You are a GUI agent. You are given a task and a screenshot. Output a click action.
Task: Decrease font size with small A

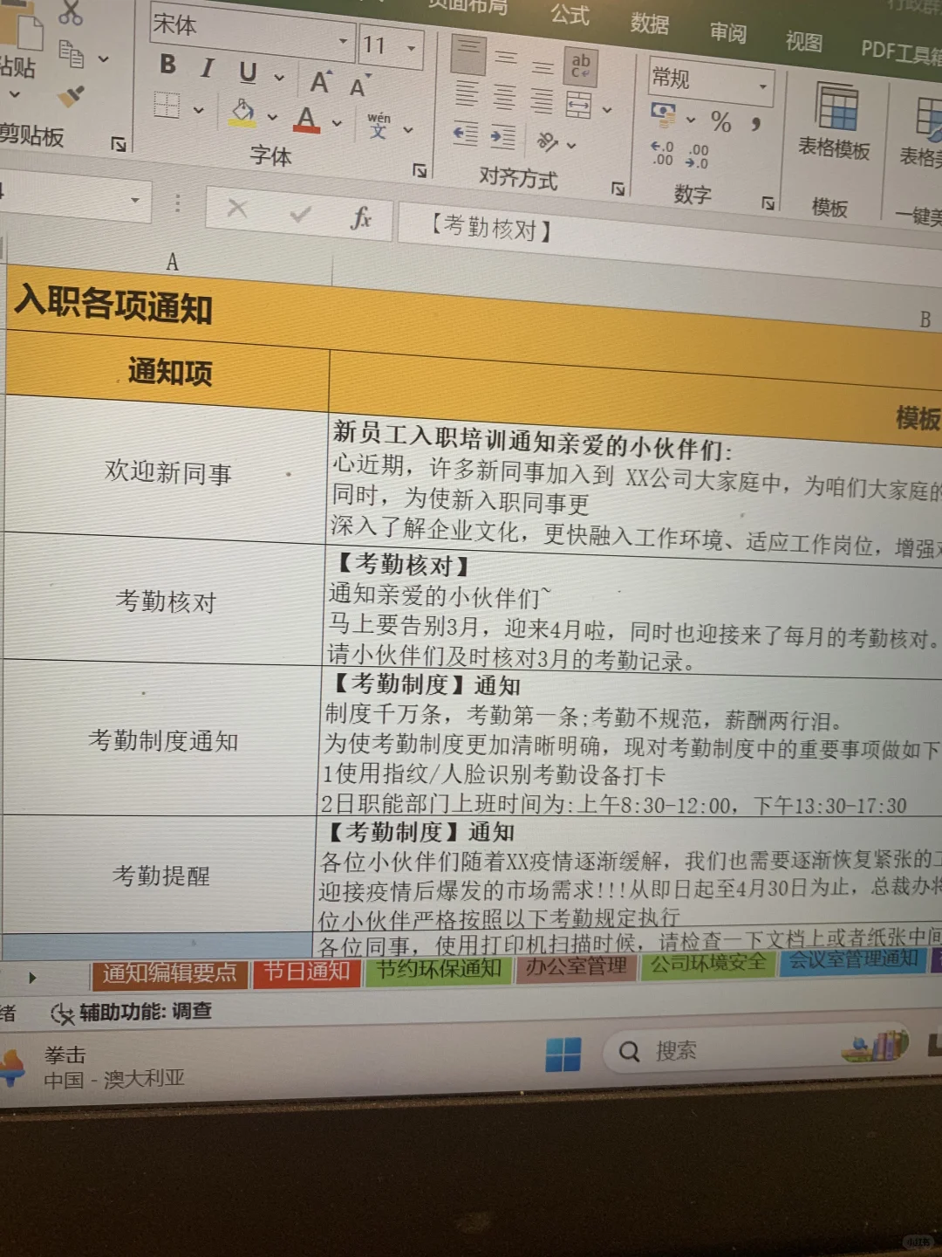pyautogui.click(x=358, y=86)
